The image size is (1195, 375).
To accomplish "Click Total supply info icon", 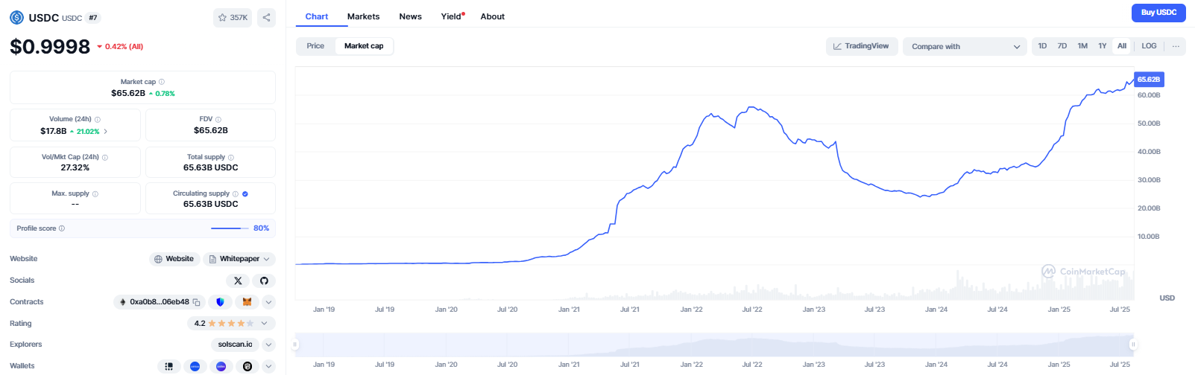I will pyautogui.click(x=231, y=157).
